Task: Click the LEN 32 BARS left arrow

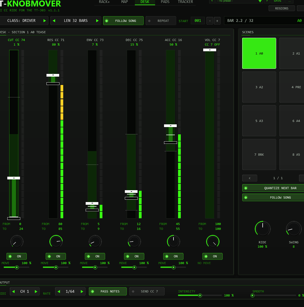Action: [54, 21]
